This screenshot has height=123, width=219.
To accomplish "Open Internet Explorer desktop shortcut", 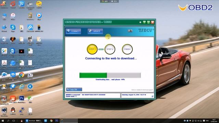I will coord(22,87).
